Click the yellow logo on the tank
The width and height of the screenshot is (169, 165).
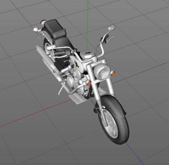coord(77,64)
